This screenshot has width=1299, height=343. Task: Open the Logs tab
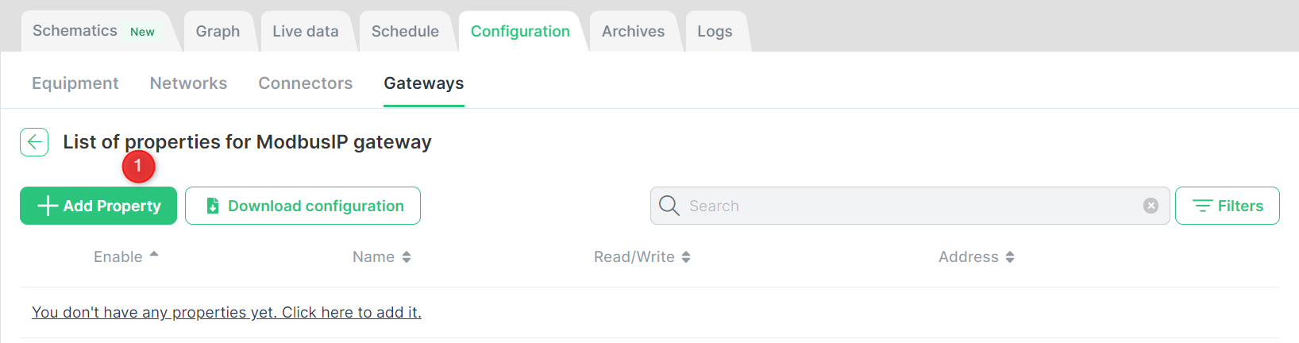715,31
